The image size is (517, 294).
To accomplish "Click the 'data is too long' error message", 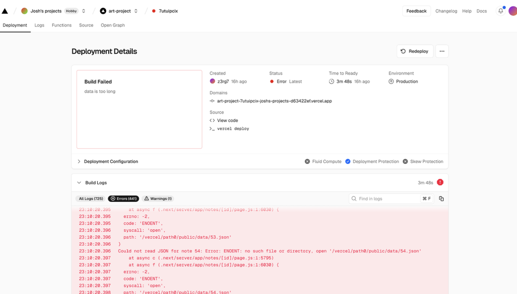I will 100,91.
